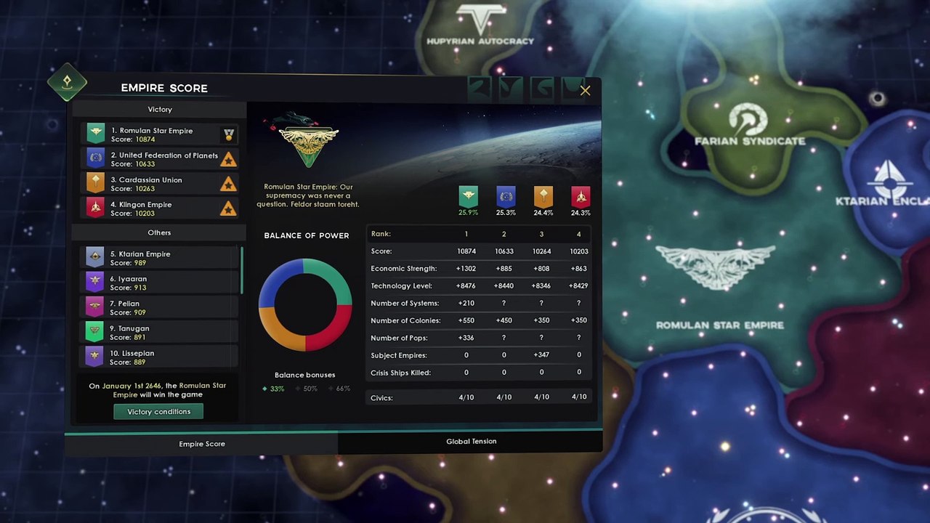Click the diamond emblem beside Empire Score title
930x523 pixels.
click(x=67, y=82)
